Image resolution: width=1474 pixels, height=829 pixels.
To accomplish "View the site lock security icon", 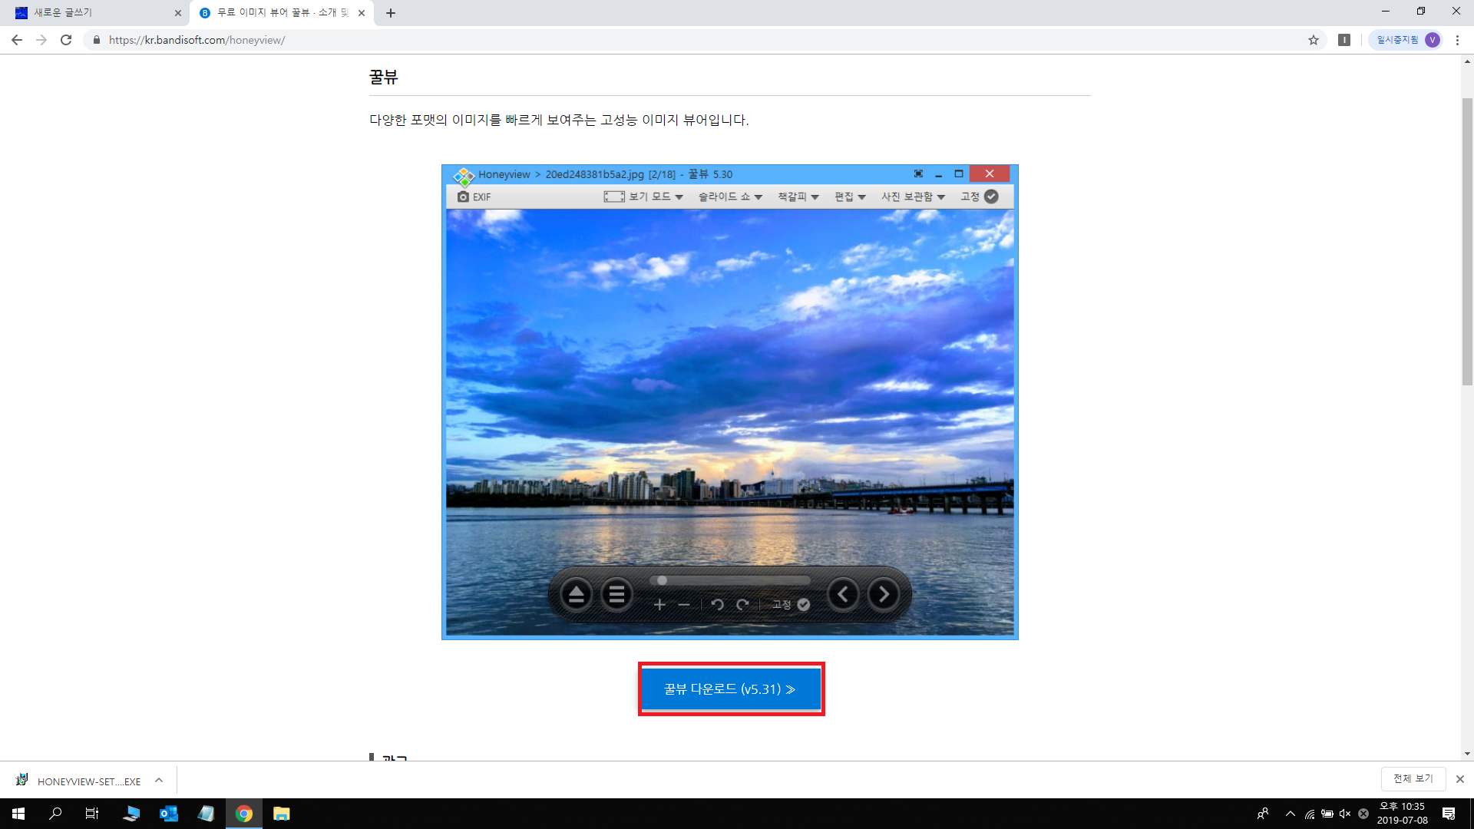I will point(97,40).
